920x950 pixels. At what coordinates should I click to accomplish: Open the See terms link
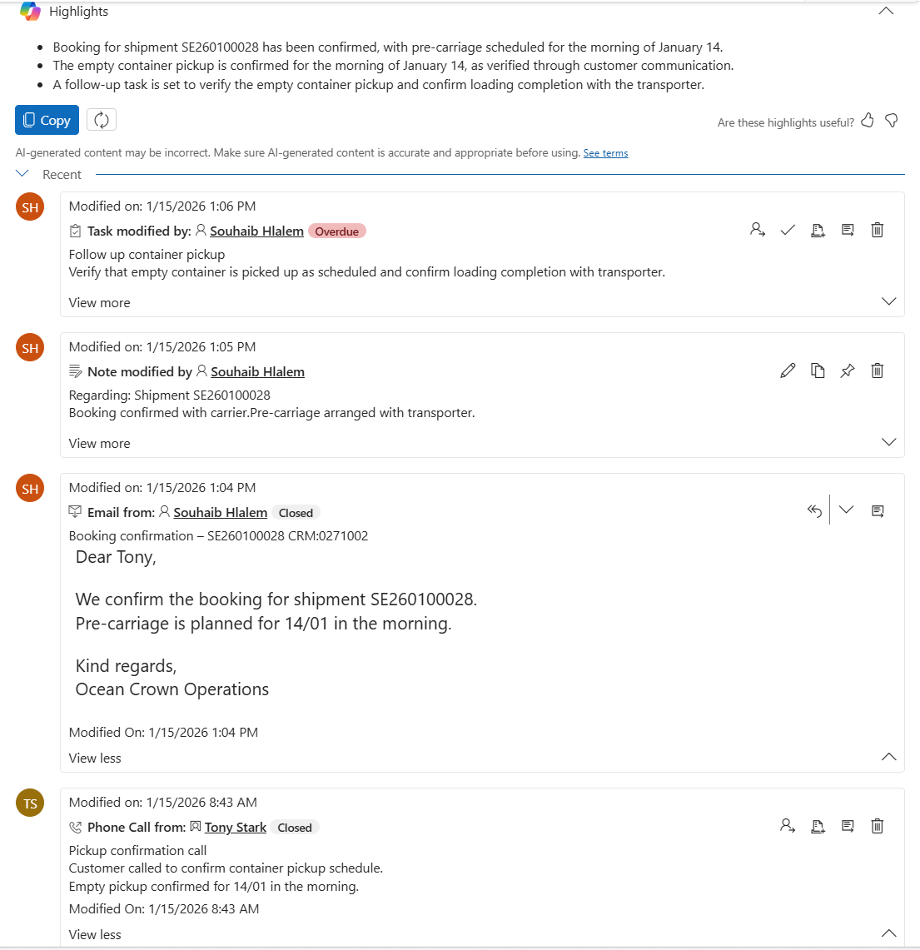pos(605,153)
